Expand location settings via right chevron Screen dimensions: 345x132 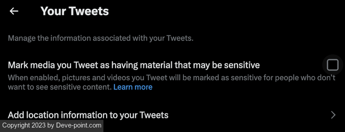[x=333, y=115]
